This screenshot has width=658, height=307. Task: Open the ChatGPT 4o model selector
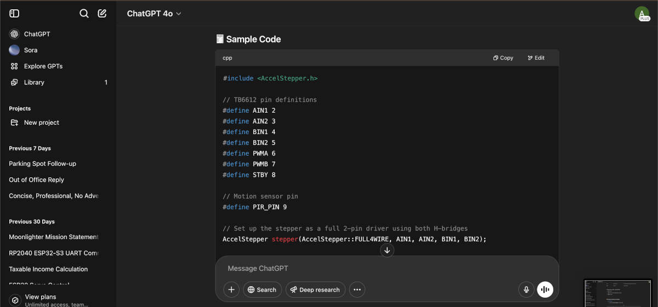154,14
